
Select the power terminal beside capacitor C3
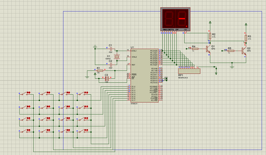pyautogui.click(x=95, y=74)
